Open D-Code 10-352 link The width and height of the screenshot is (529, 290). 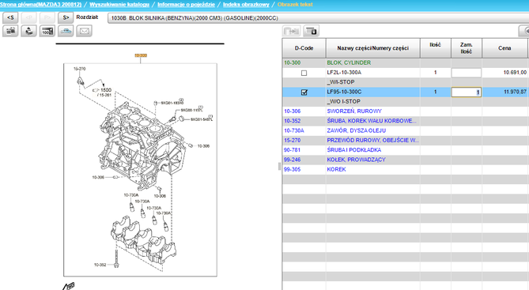coord(292,121)
